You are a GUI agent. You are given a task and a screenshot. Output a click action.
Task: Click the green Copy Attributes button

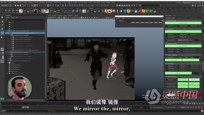coord(183,23)
